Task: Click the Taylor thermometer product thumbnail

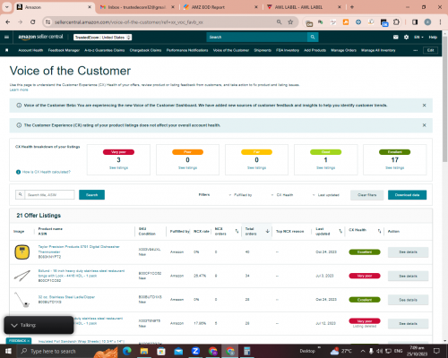Action: pyautogui.click(x=22, y=252)
